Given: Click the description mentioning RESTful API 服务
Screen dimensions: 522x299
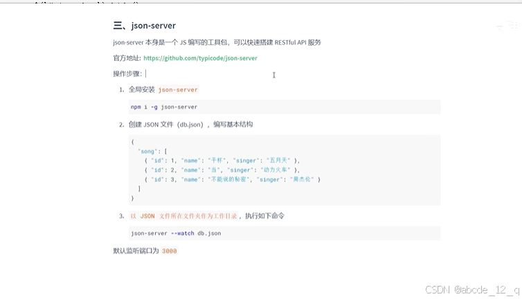Looking at the screenshot, I should (x=217, y=42).
